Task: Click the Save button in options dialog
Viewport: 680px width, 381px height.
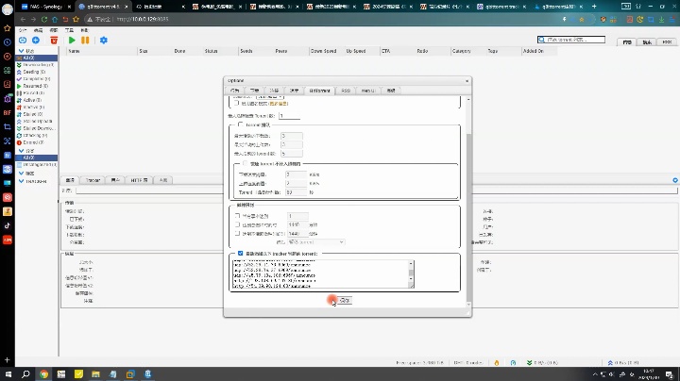Action: 345,300
